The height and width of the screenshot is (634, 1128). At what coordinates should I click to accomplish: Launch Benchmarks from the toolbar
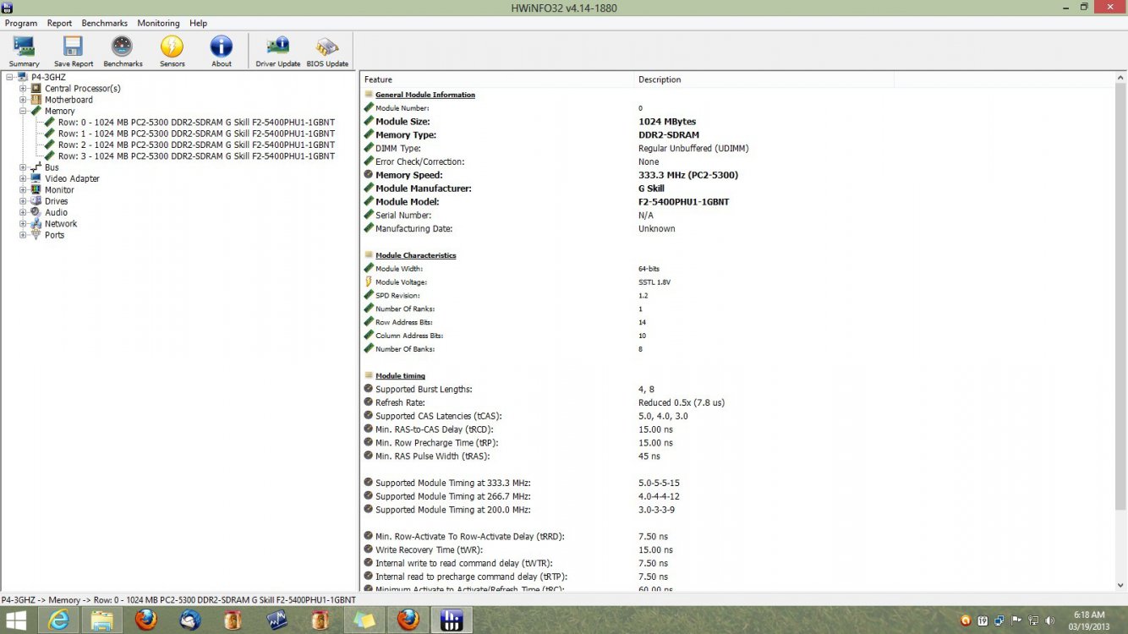point(123,52)
